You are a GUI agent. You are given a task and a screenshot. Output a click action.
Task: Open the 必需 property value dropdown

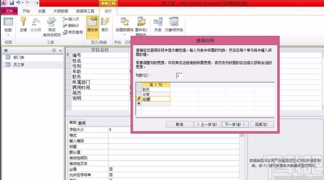[174, 169]
